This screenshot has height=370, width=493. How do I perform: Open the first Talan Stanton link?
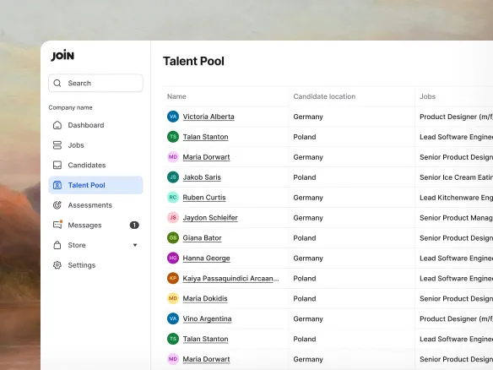point(206,137)
